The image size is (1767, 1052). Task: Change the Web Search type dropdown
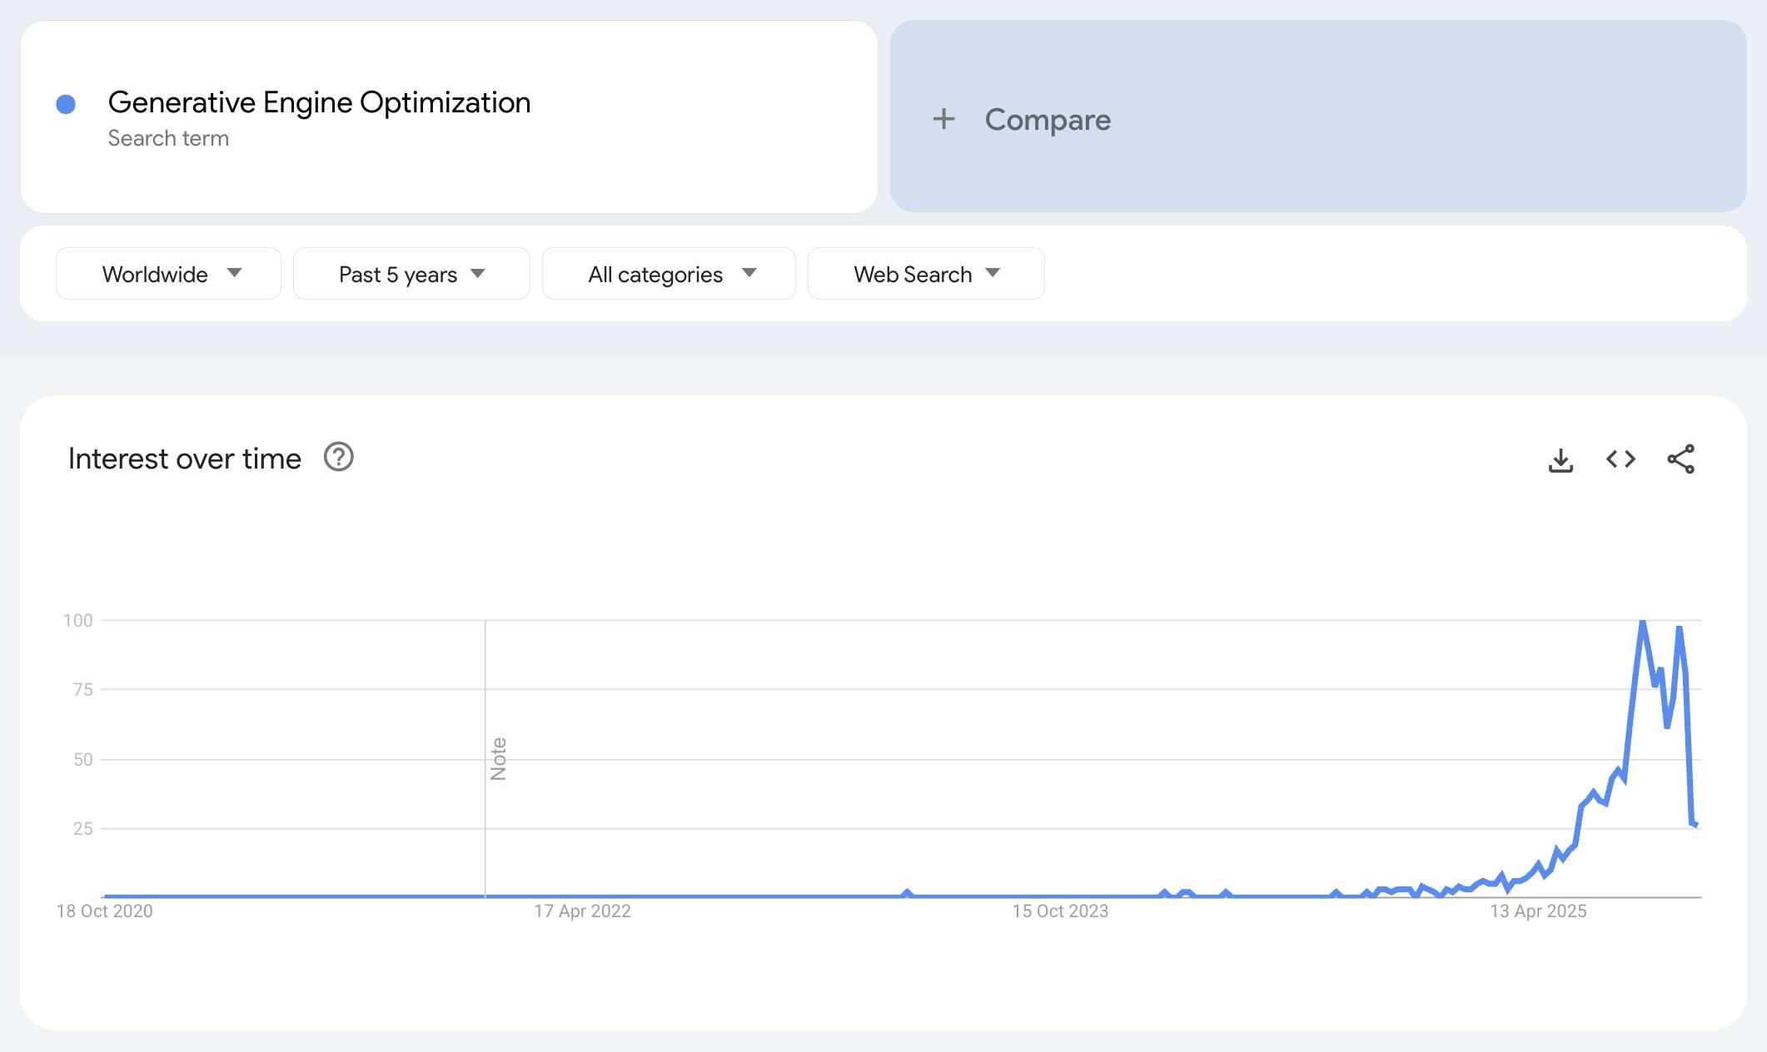(x=926, y=274)
